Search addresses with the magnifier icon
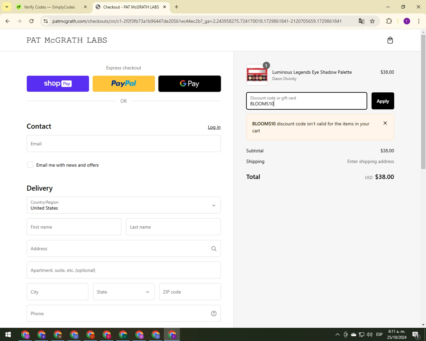 click(214, 249)
